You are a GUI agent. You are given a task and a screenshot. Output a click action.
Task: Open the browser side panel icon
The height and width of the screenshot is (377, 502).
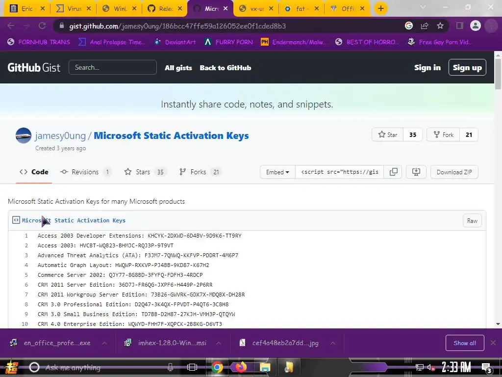point(460,26)
